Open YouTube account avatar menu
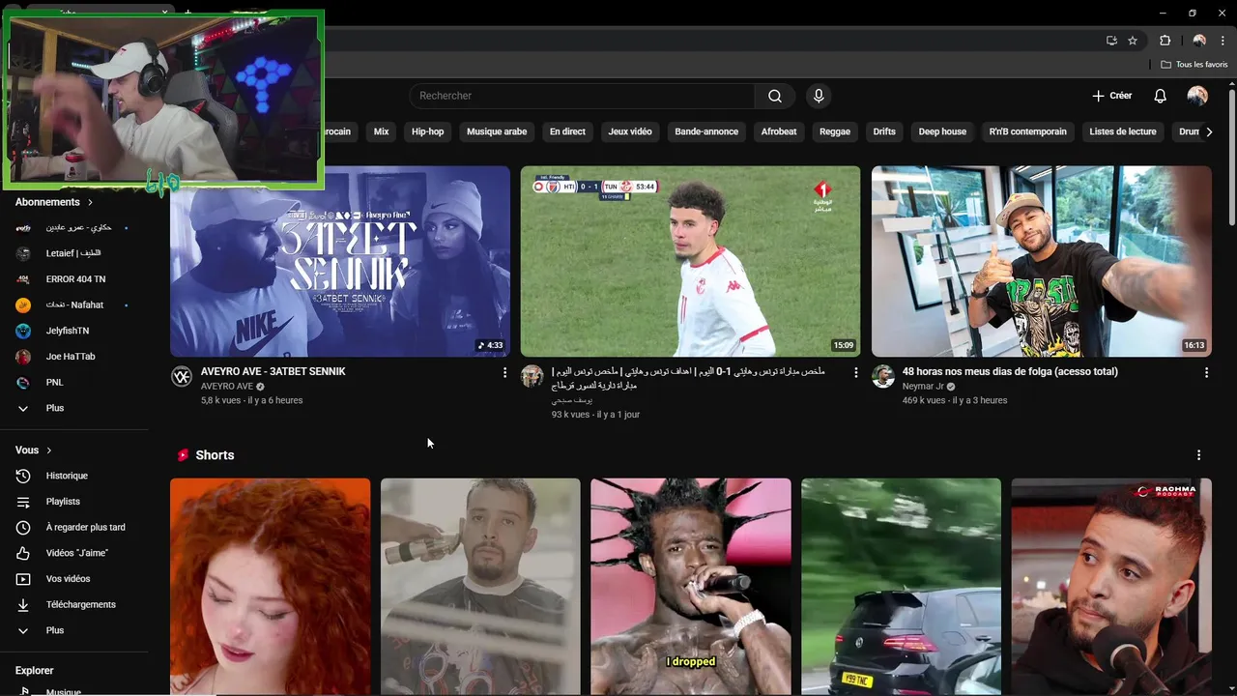This screenshot has height=696, width=1237. point(1197,96)
